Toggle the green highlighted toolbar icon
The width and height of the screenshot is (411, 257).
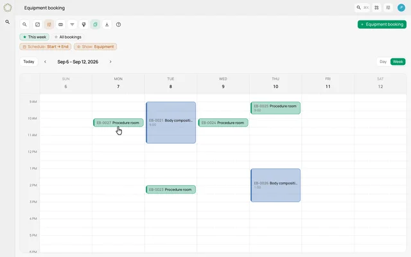click(x=95, y=24)
